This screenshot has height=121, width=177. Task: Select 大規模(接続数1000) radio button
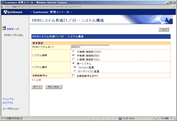click(73, 52)
